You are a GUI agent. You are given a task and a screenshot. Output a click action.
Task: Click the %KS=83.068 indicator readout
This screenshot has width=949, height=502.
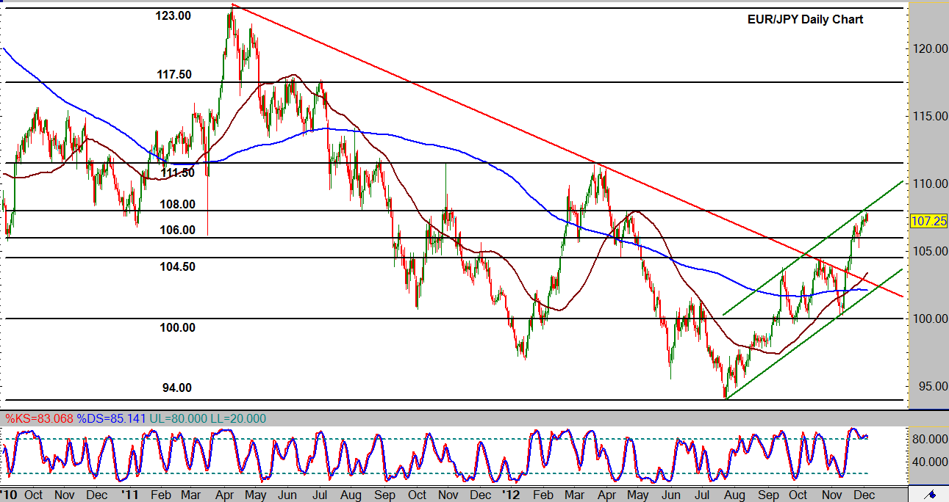tap(38, 418)
